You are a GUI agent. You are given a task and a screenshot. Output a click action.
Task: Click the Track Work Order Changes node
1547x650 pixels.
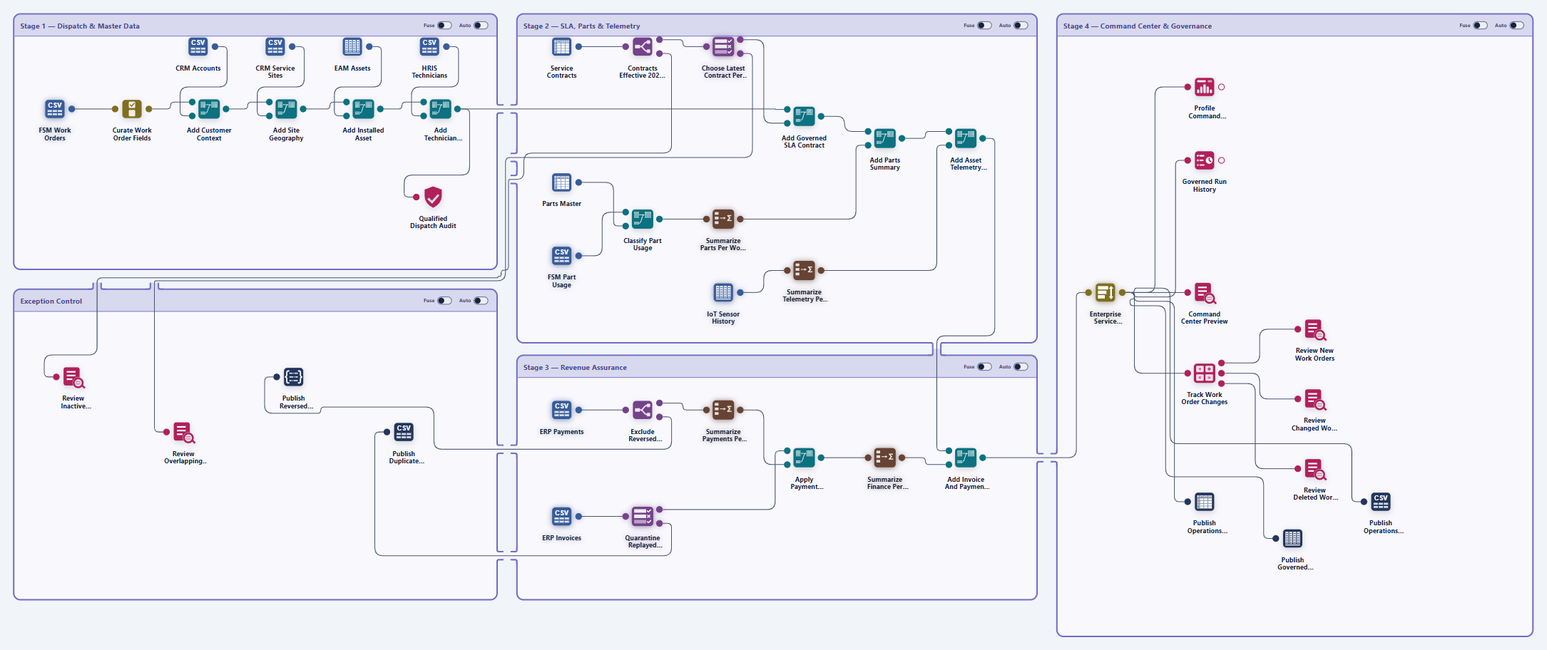tap(1205, 373)
